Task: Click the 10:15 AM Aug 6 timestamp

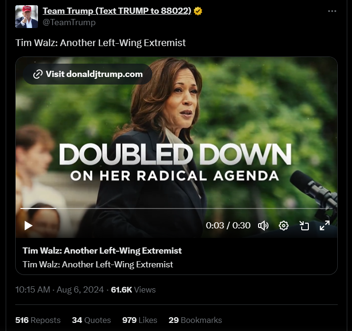Action: click(59, 290)
